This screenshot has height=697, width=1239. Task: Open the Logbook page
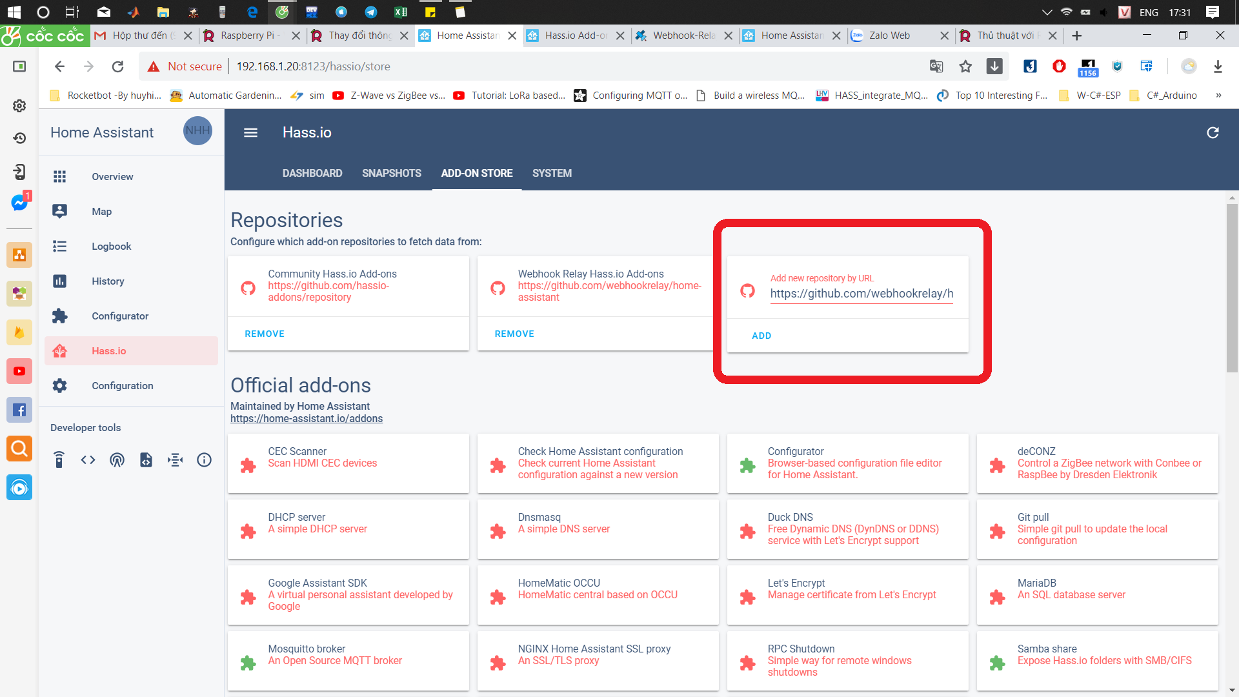click(131, 247)
